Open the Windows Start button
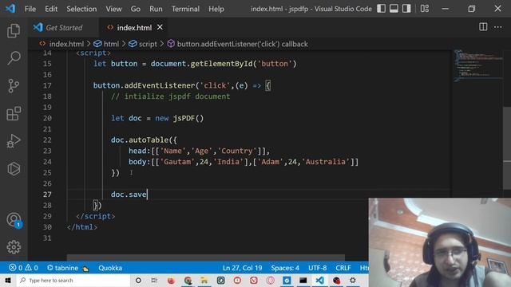 pos(8,280)
